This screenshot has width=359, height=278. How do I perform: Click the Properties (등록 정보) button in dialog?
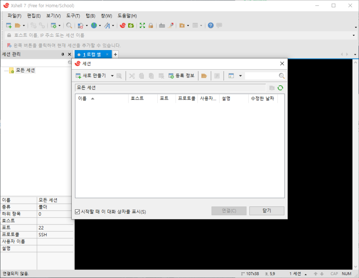pyautogui.click(x=181, y=76)
